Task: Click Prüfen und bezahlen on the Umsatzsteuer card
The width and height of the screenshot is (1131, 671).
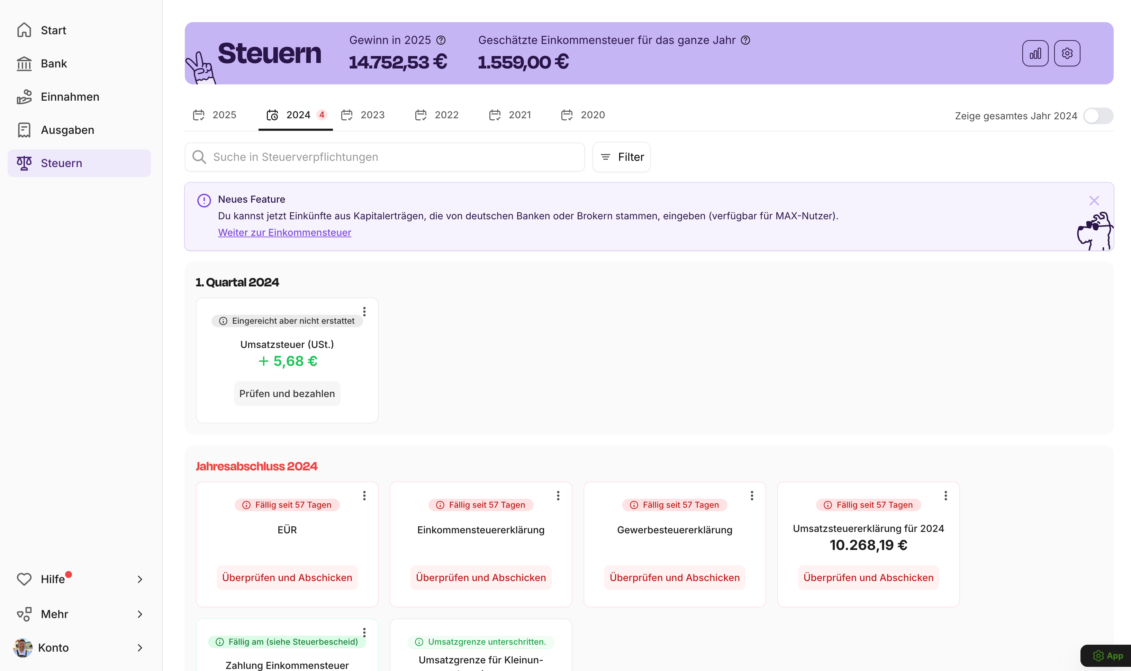Action: [287, 393]
